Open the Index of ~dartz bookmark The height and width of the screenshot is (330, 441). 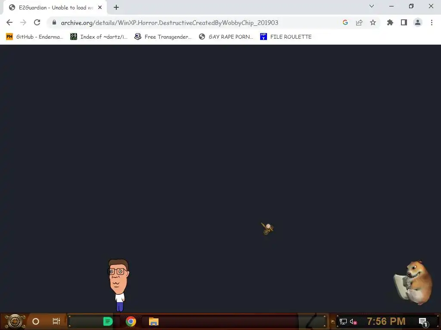[x=99, y=37]
